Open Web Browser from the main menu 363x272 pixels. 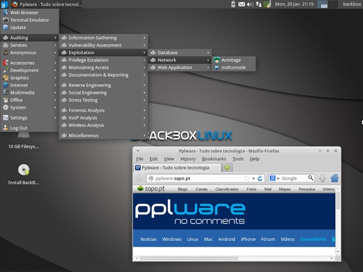(30, 13)
